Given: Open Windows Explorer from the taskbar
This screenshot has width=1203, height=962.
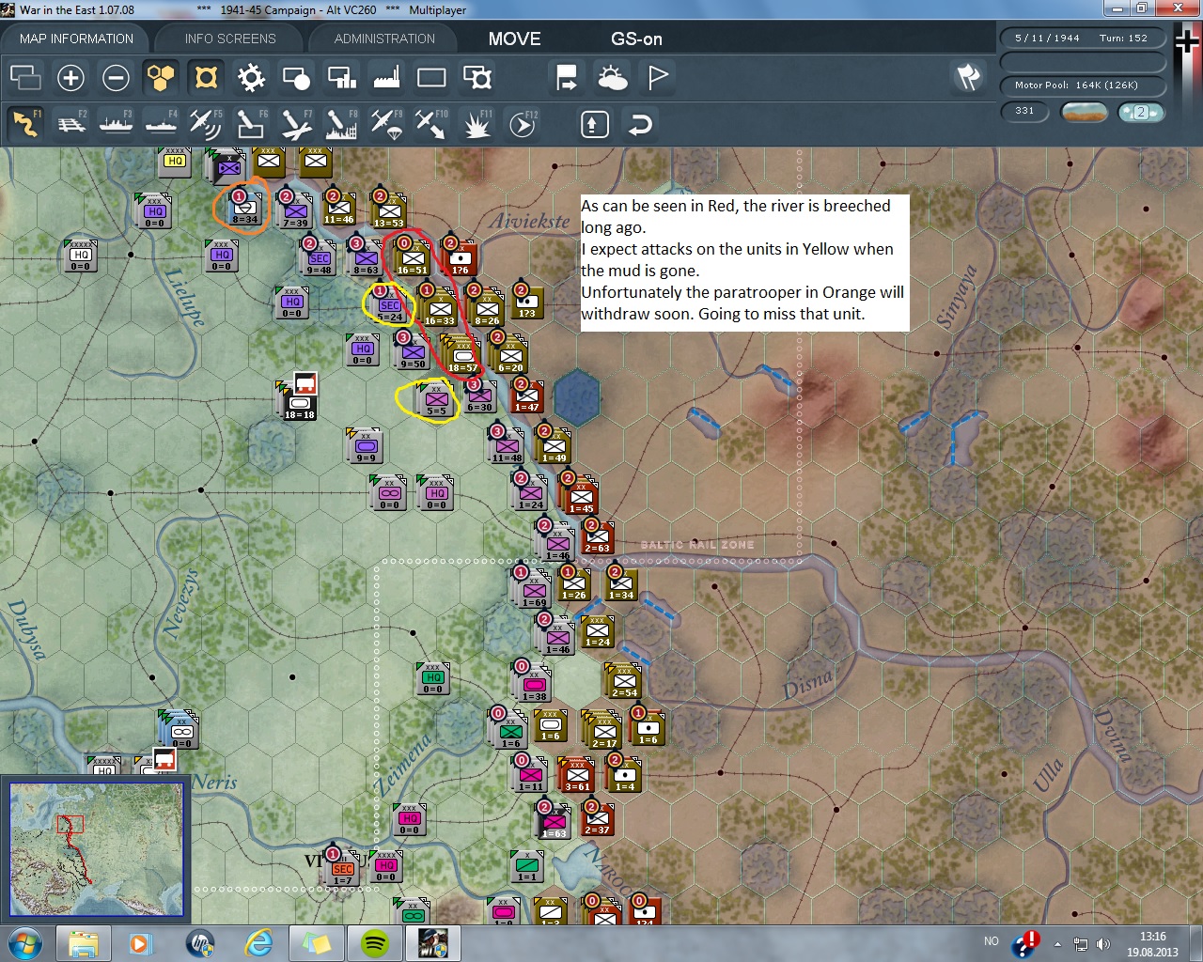Looking at the screenshot, I should point(84,943).
